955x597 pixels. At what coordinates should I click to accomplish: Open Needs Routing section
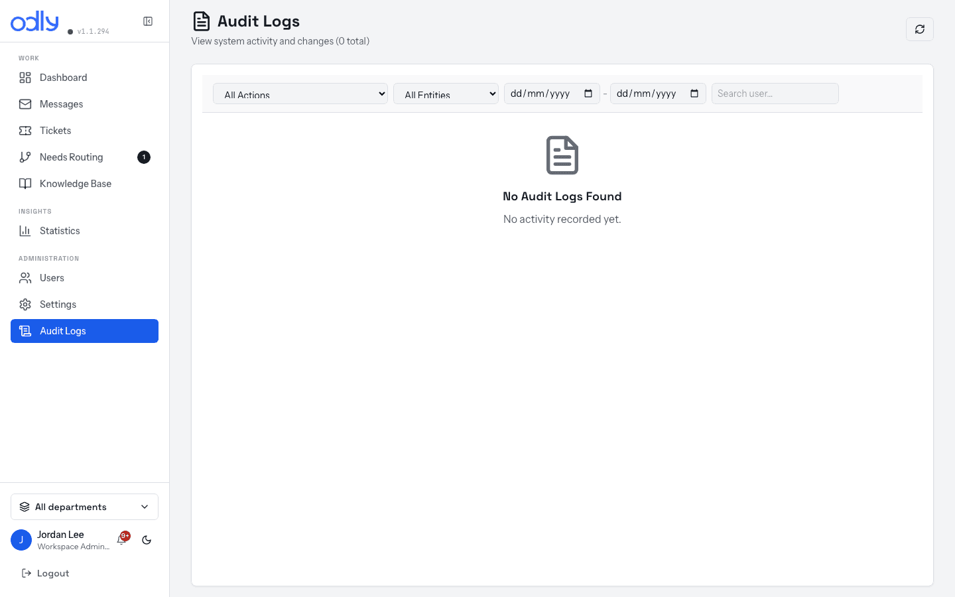coord(84,157)
